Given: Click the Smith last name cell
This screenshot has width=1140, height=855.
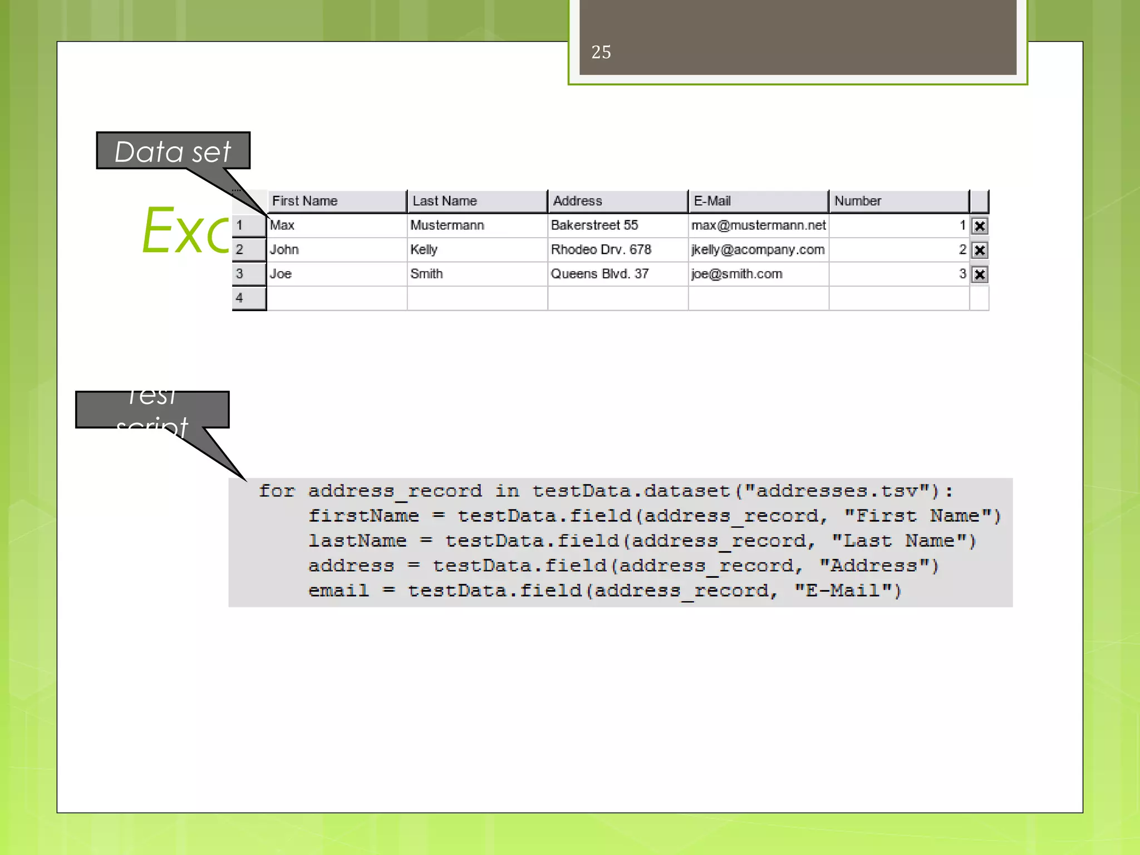Looking at the screenshot, I should (x=477, y=274).
